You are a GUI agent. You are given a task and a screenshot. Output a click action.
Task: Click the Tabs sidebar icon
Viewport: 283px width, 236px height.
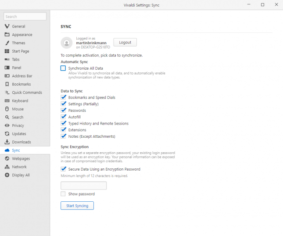click(x=7, y=59)
